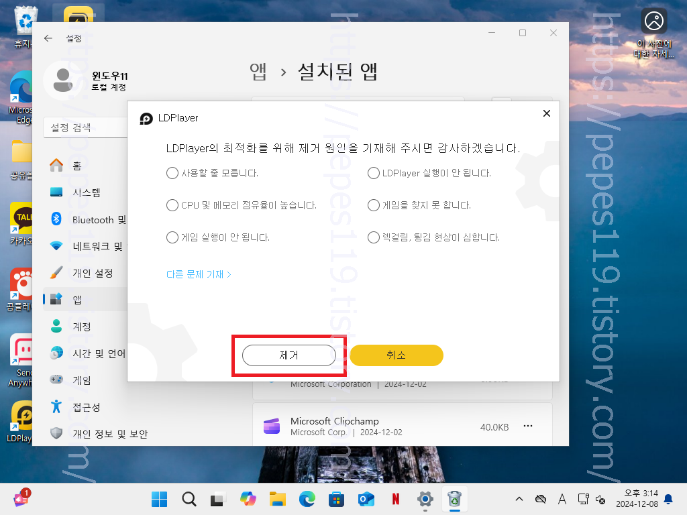The width and height of the screenshot is (687, 515).
Task: Go back with the Settings back arrow
Action: 48,38
